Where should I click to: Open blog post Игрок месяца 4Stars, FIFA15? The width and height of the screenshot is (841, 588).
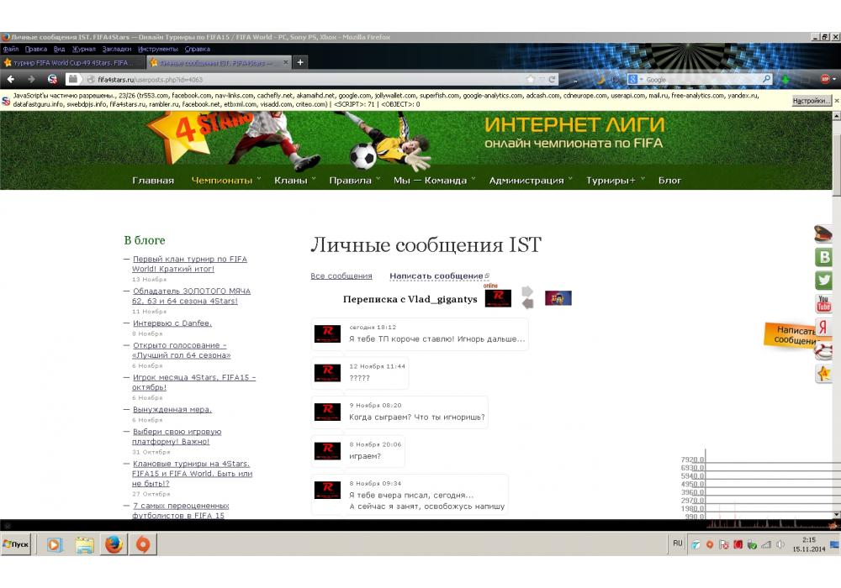(193, 382)
